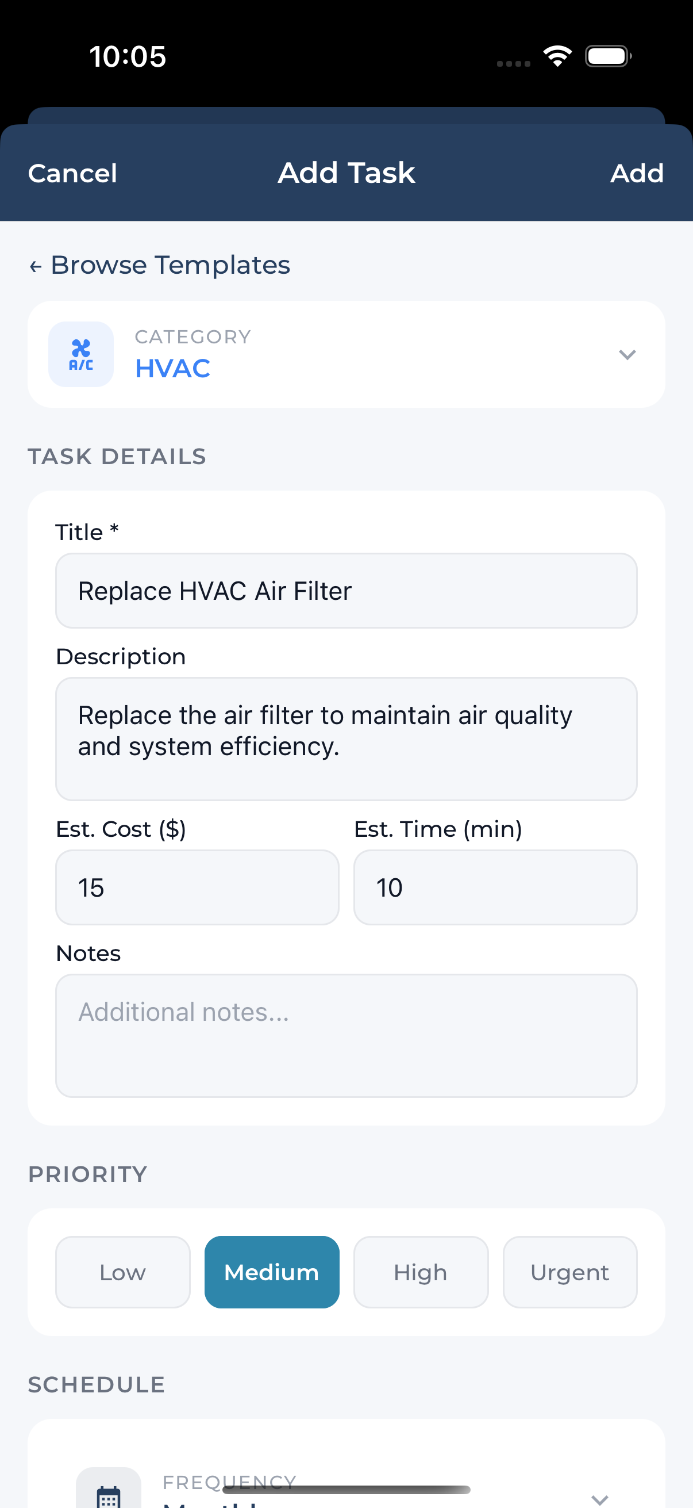Open the HVAC category selector
Image resolution: width=693 pixels, height=1508 pixels.
coord(346,354)
